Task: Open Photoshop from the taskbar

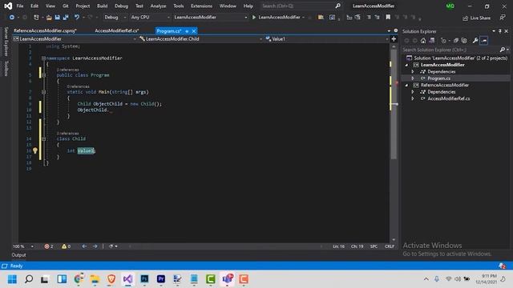Action: [144, 279]
